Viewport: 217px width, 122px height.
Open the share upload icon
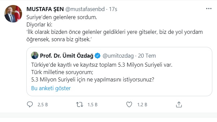pyautogui.click(x=179, y=105)
